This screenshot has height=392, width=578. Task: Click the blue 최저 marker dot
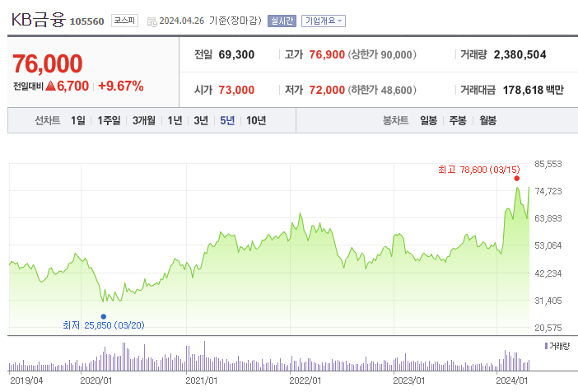click(x=104, y=316)
